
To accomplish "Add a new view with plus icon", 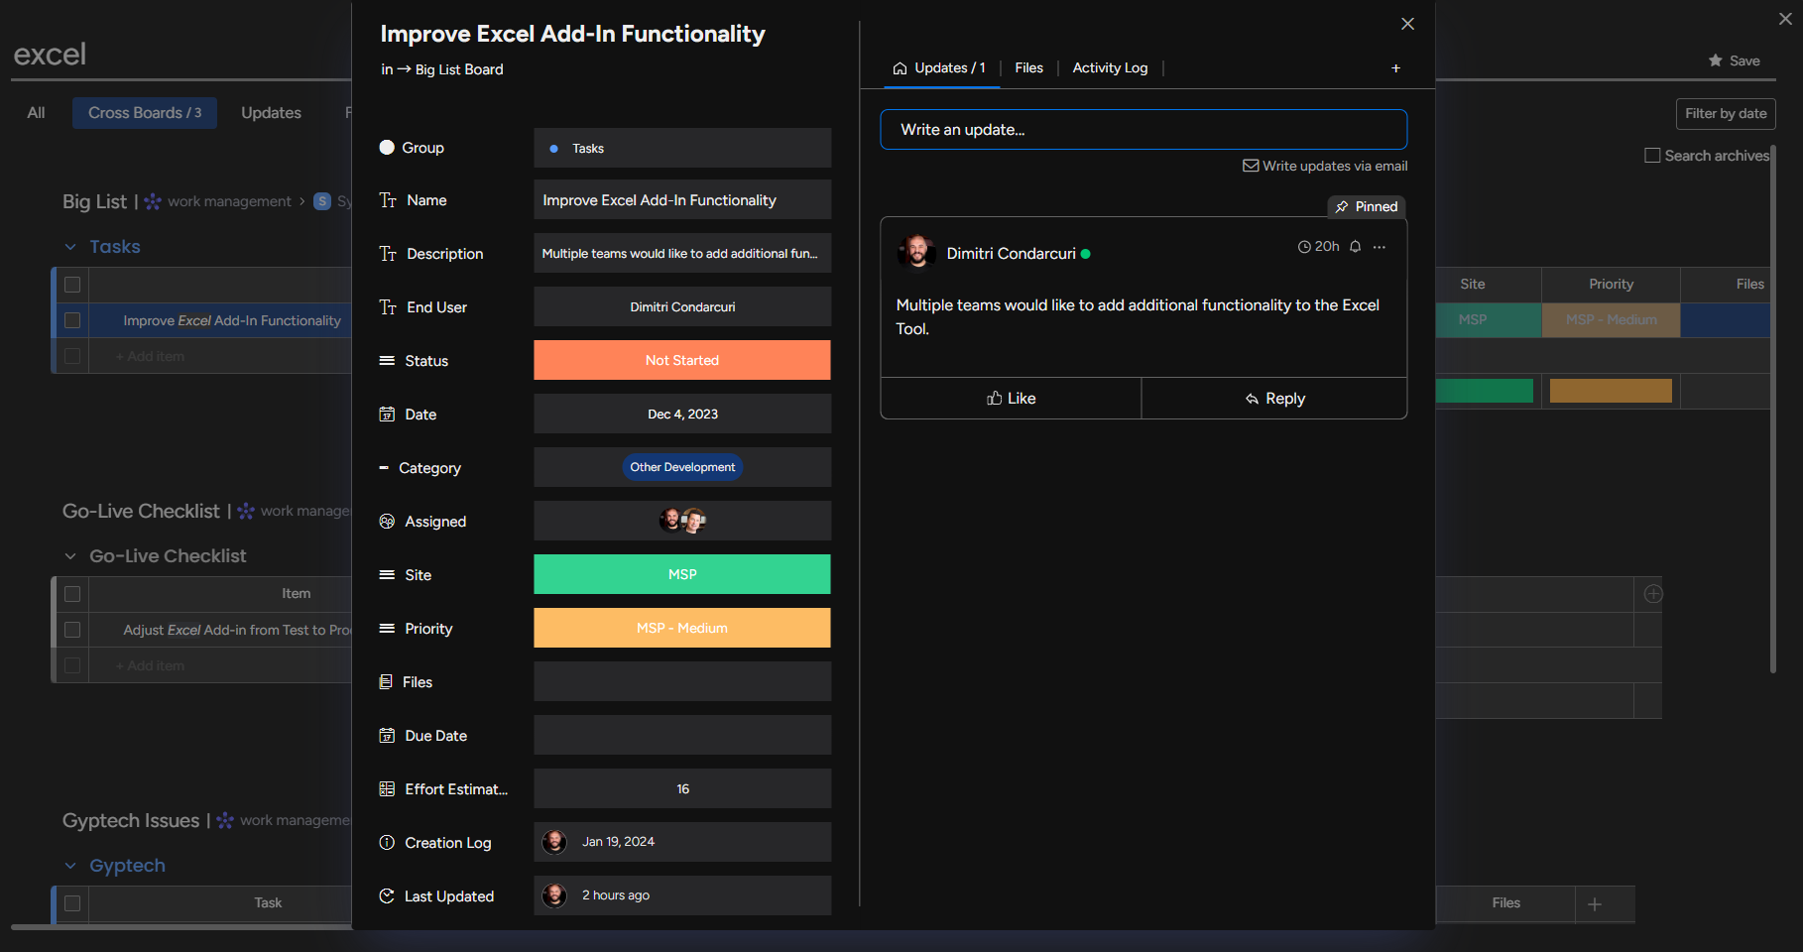I will click(1395, 68).
